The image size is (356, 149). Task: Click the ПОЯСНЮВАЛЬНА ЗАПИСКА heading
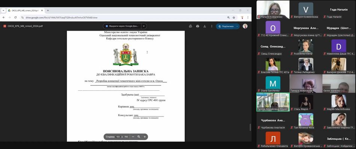click(125, 71)
